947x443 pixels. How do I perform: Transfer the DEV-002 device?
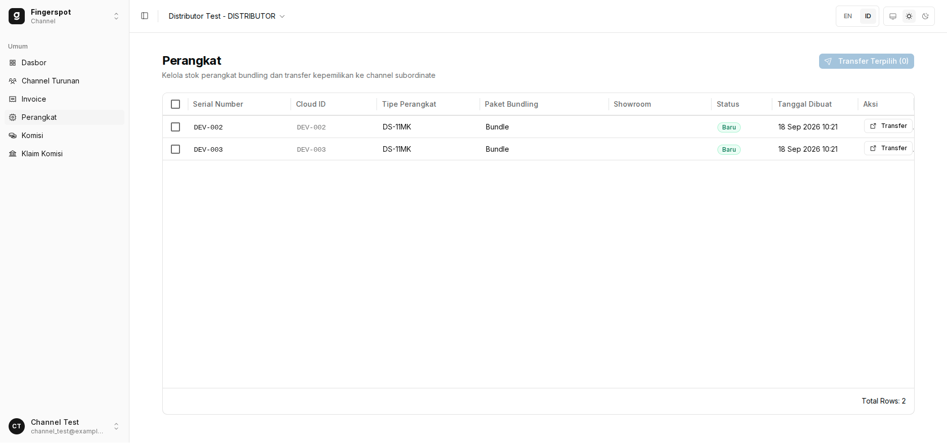(x=888, y=126)
